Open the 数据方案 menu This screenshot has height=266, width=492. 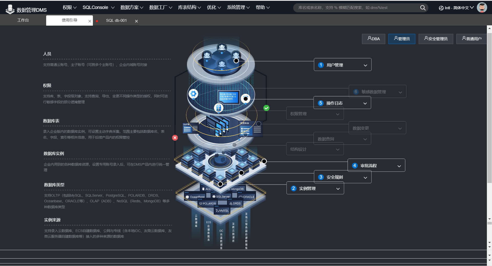(132, 7)
